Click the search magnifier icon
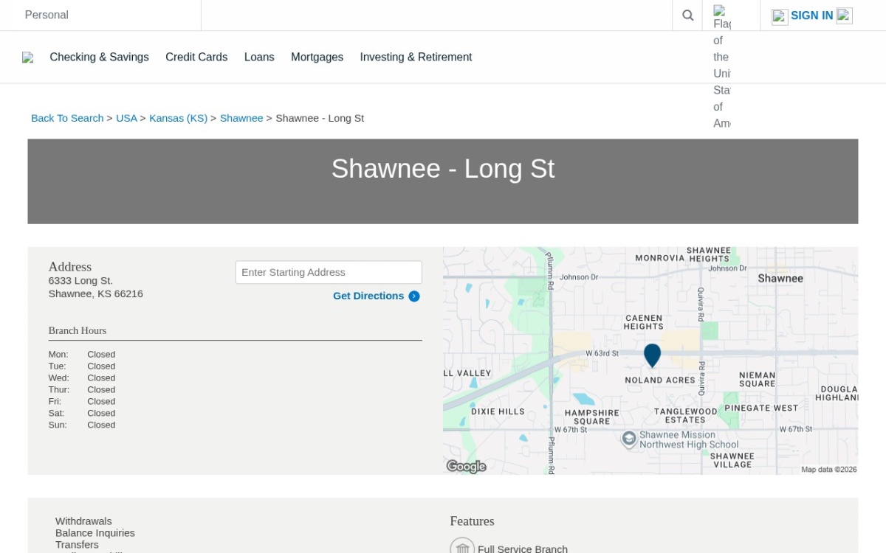Screen dimensions: 886x553 (687, 15)
